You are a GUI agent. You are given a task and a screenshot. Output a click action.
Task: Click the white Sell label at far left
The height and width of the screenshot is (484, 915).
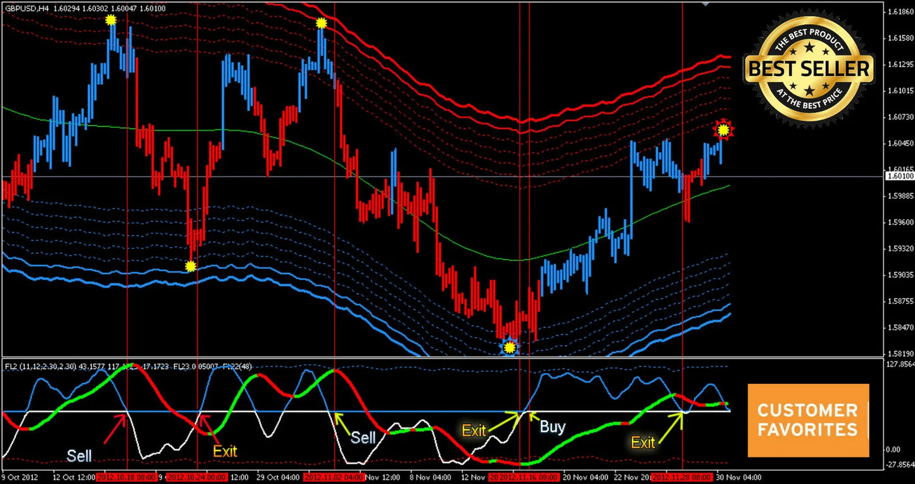pyautogui.click(x=80, y=455)
